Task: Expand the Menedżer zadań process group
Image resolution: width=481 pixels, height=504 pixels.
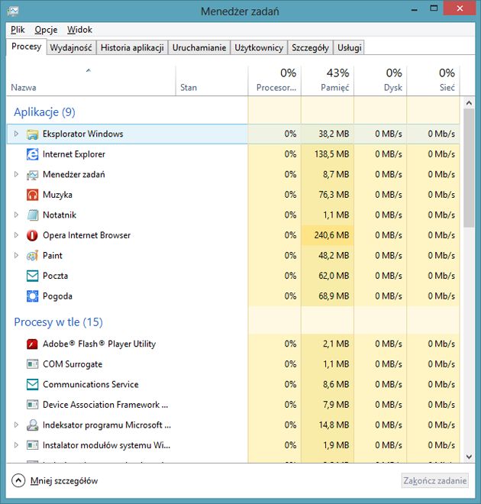Action: coord(16,174)
